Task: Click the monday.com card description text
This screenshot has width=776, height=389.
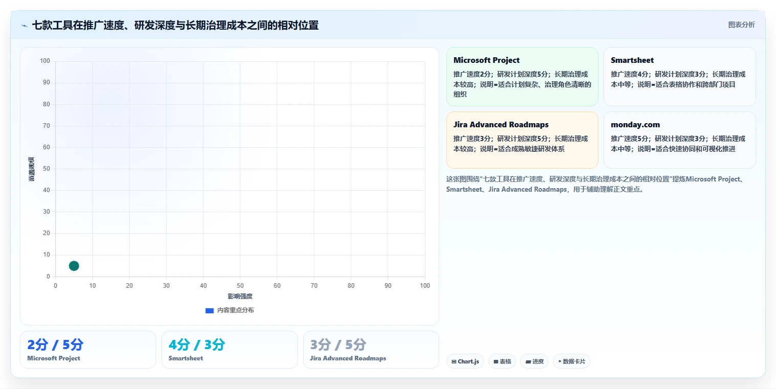Action: click(678, 144)
